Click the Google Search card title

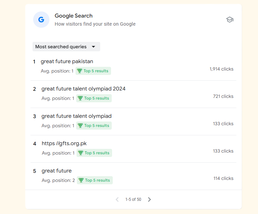coord(73,16)
